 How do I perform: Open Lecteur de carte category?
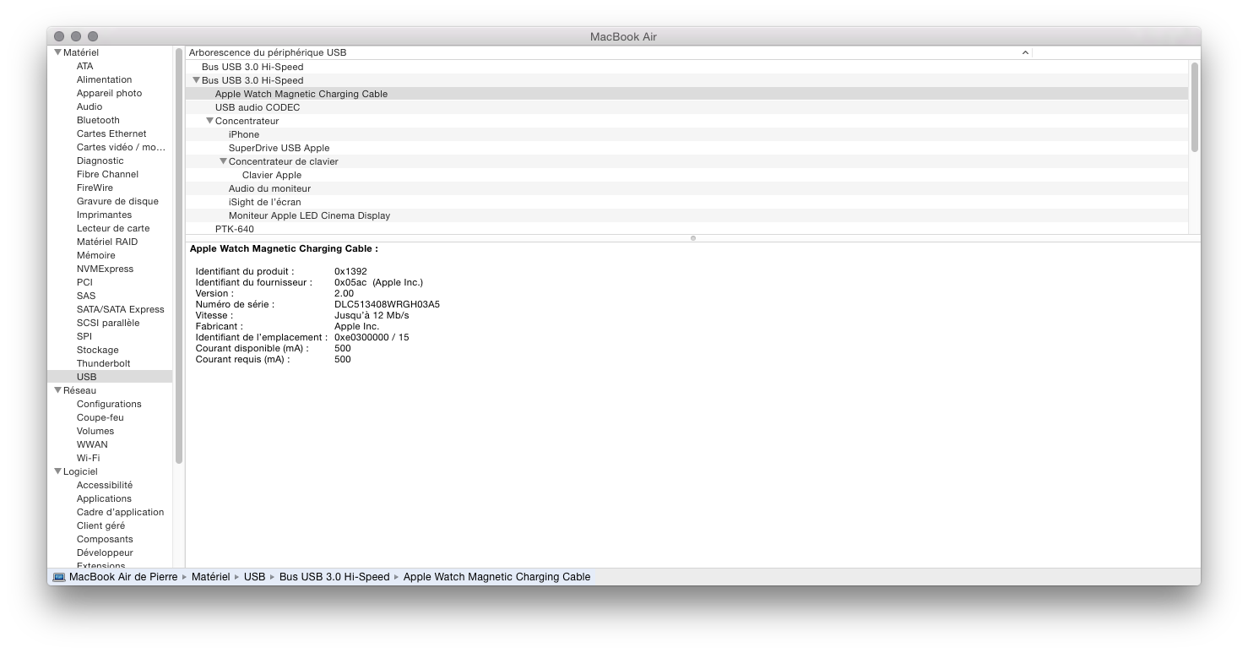point(113,228)
